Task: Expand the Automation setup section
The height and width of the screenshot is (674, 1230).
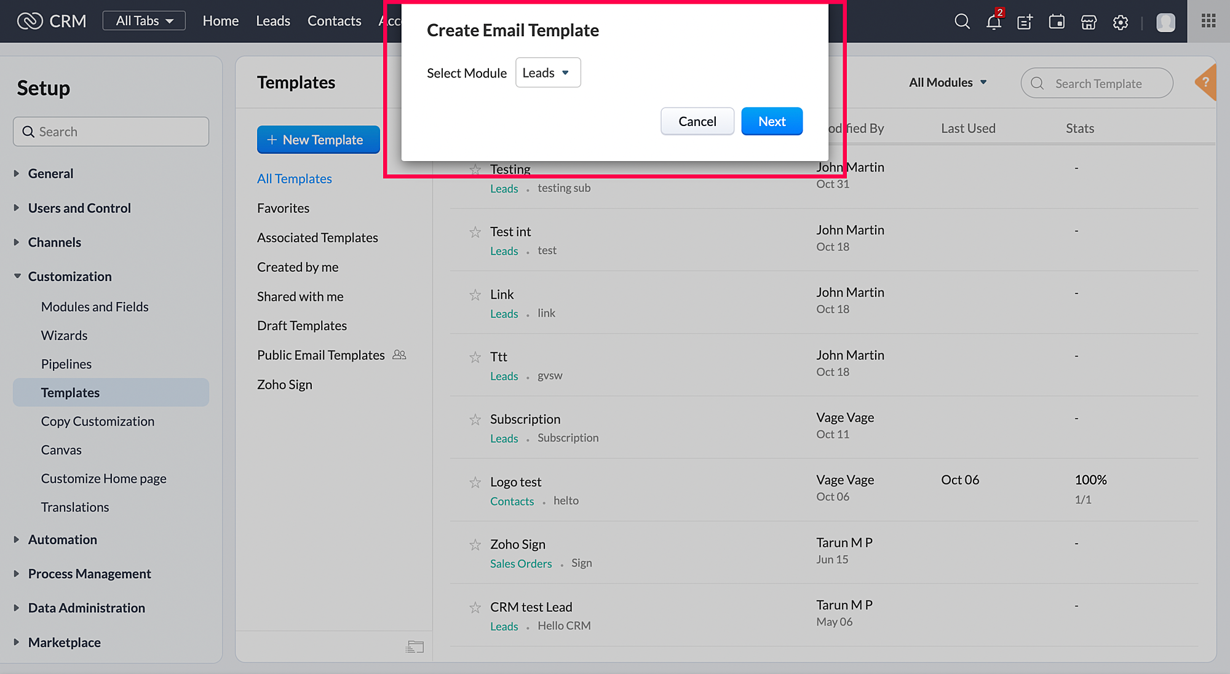Action: (x=62, y=539)
